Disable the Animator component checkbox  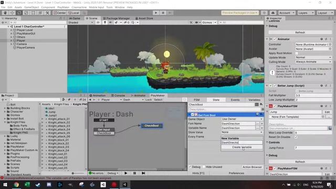(275, 39)
